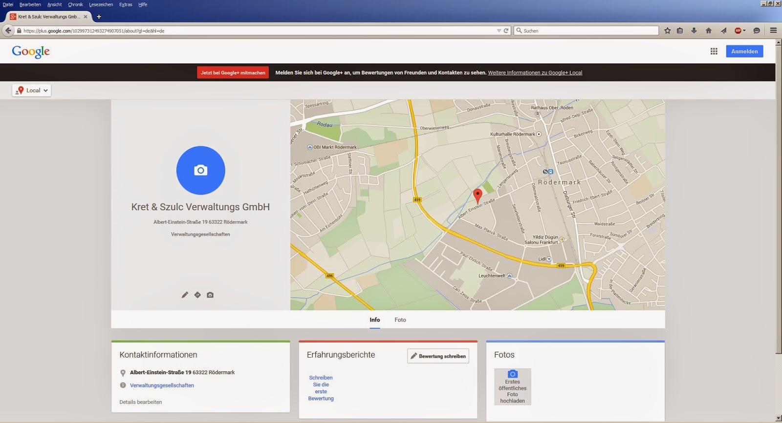782x423 pixels.
Task: Click the Verwaltungsgesellschaften link in Kontaktinformationen
Action: pyautogui.click(x=162, y=385)
